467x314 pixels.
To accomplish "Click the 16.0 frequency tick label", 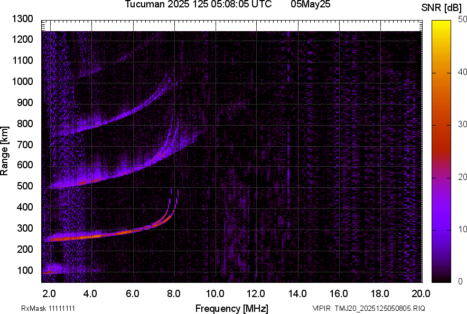I will 339,294.
